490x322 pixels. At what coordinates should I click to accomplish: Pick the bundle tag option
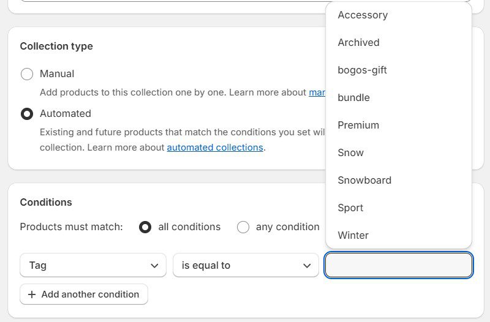[x=354, y=98]
